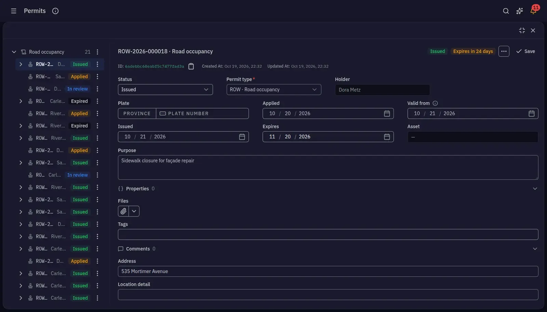Show Permits info tooltip icon
Screen dimensions: 547x312
point(55,11)
